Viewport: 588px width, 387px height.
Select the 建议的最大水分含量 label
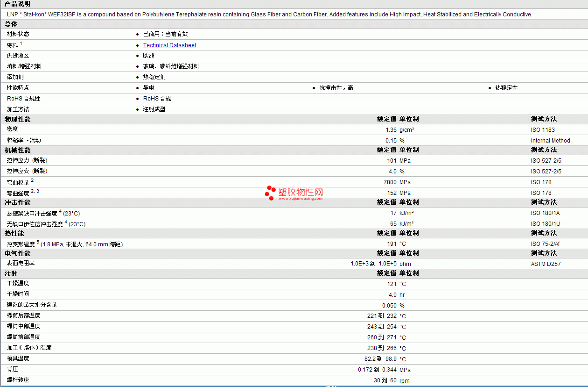pos(32,305)
